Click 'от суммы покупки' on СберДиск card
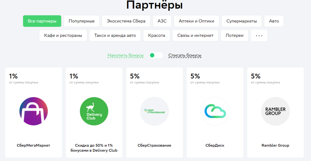The width and height of the screenshot is (311, 161). (x=205, y=82)
